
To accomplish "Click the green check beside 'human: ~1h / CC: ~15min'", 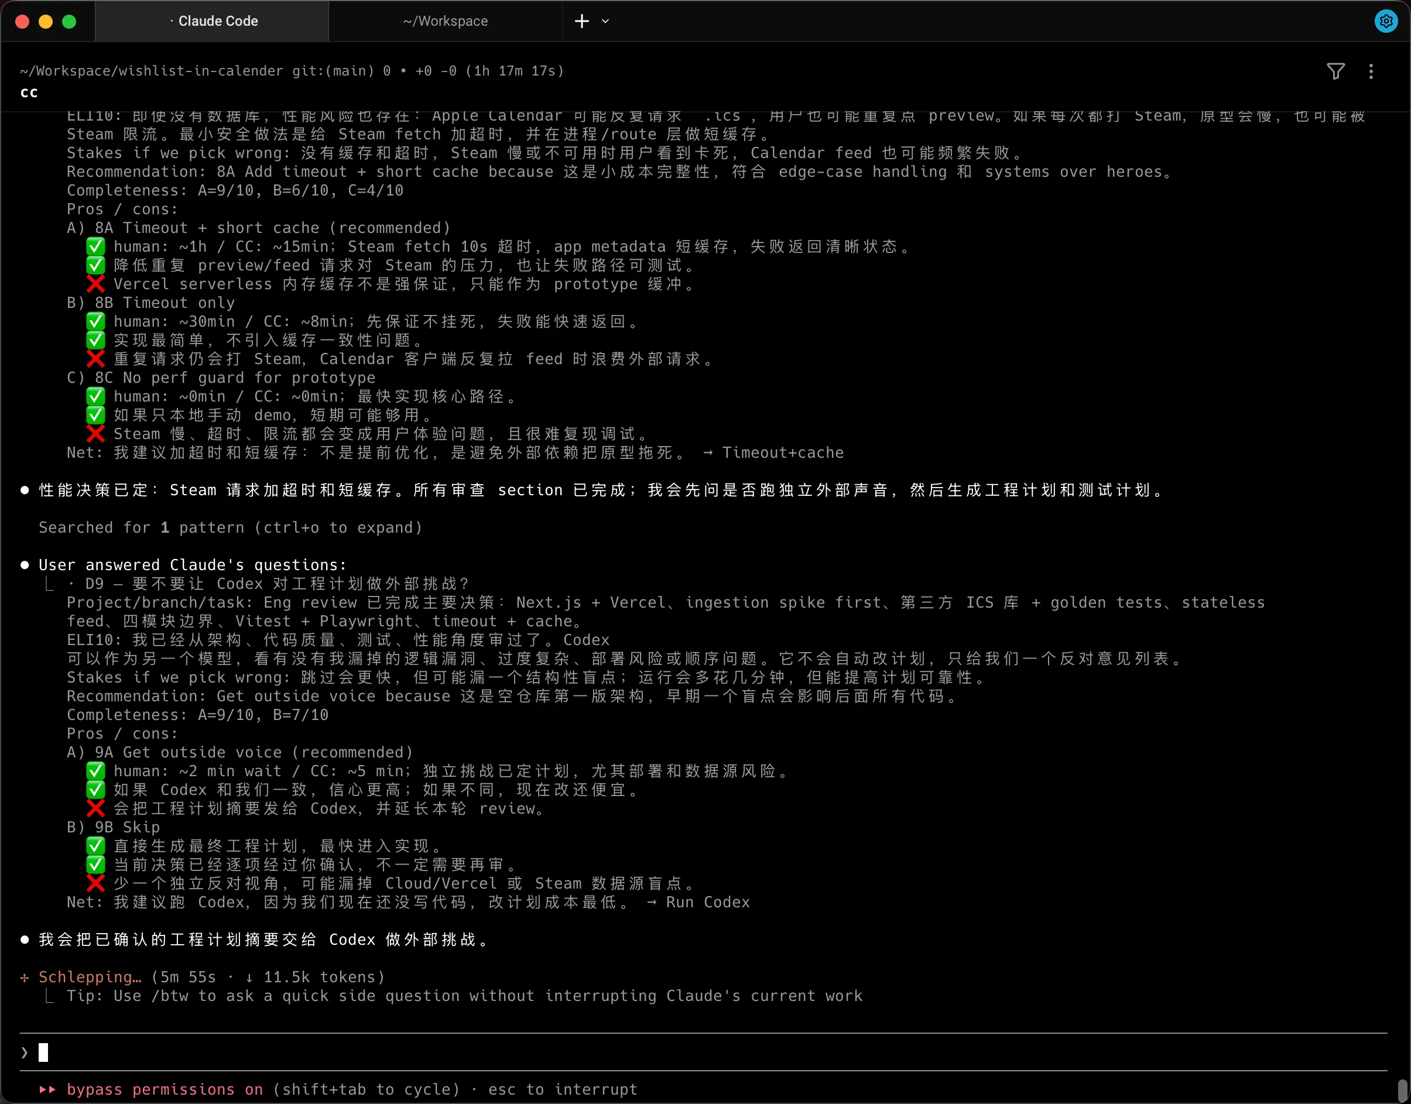I will point(95,246).
